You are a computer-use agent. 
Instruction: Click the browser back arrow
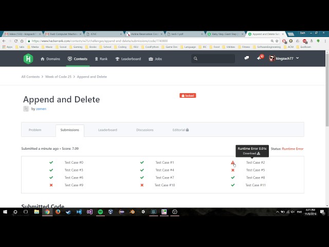(4, 41)
